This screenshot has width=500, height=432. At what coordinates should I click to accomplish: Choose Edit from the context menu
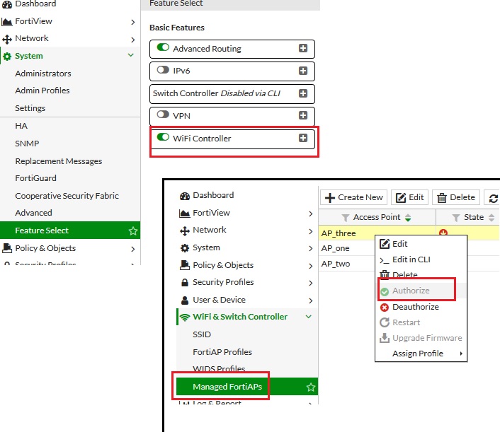[x=421, y=244]
